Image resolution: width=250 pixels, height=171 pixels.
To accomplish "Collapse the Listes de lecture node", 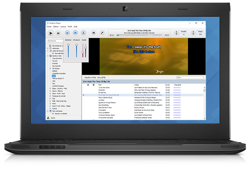I will pyautogui.click(x=48, y=51).
